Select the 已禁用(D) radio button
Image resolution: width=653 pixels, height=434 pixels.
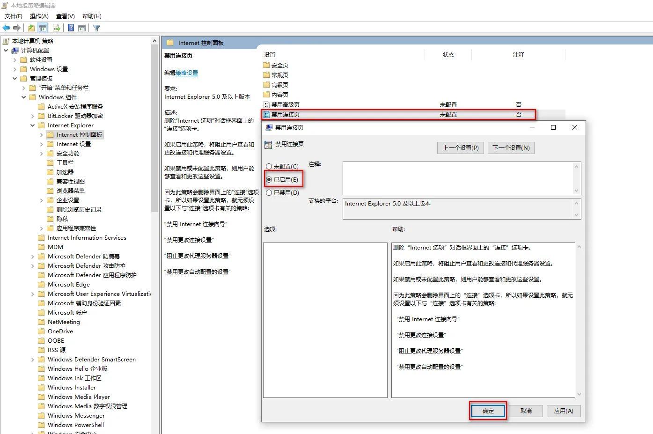(269, 192)
